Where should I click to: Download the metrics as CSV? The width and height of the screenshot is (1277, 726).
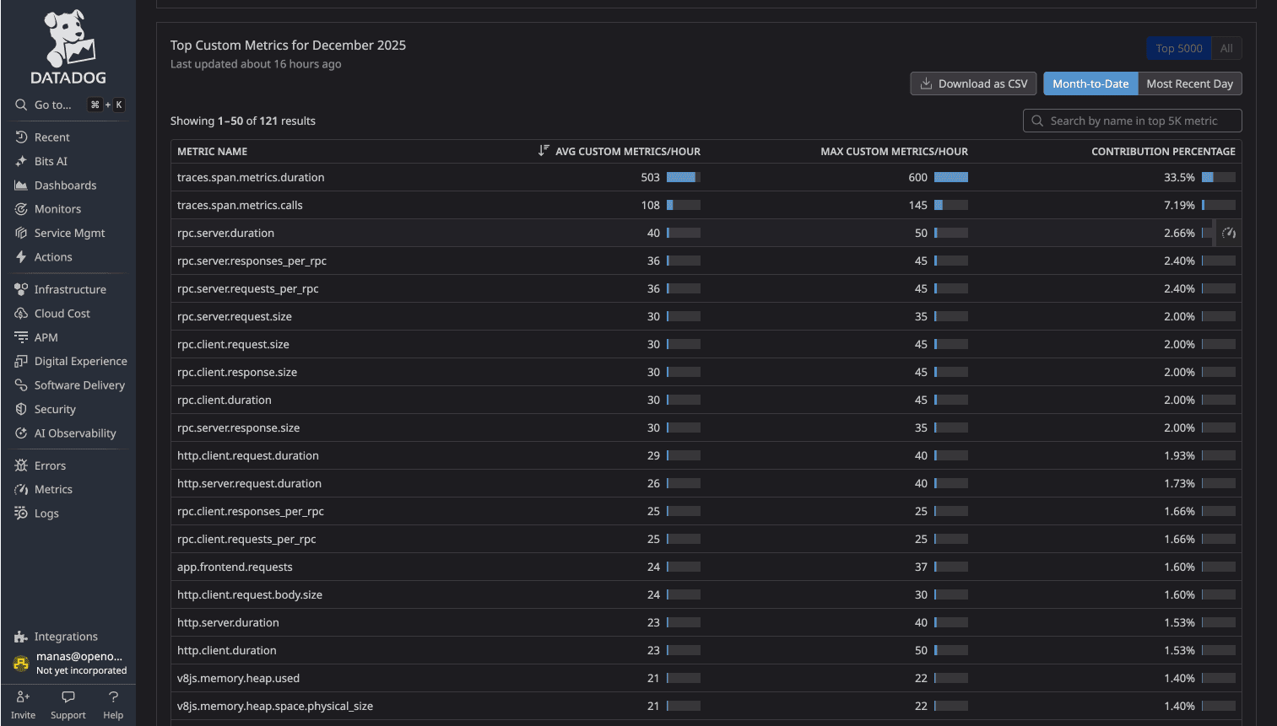coord(973,83)
